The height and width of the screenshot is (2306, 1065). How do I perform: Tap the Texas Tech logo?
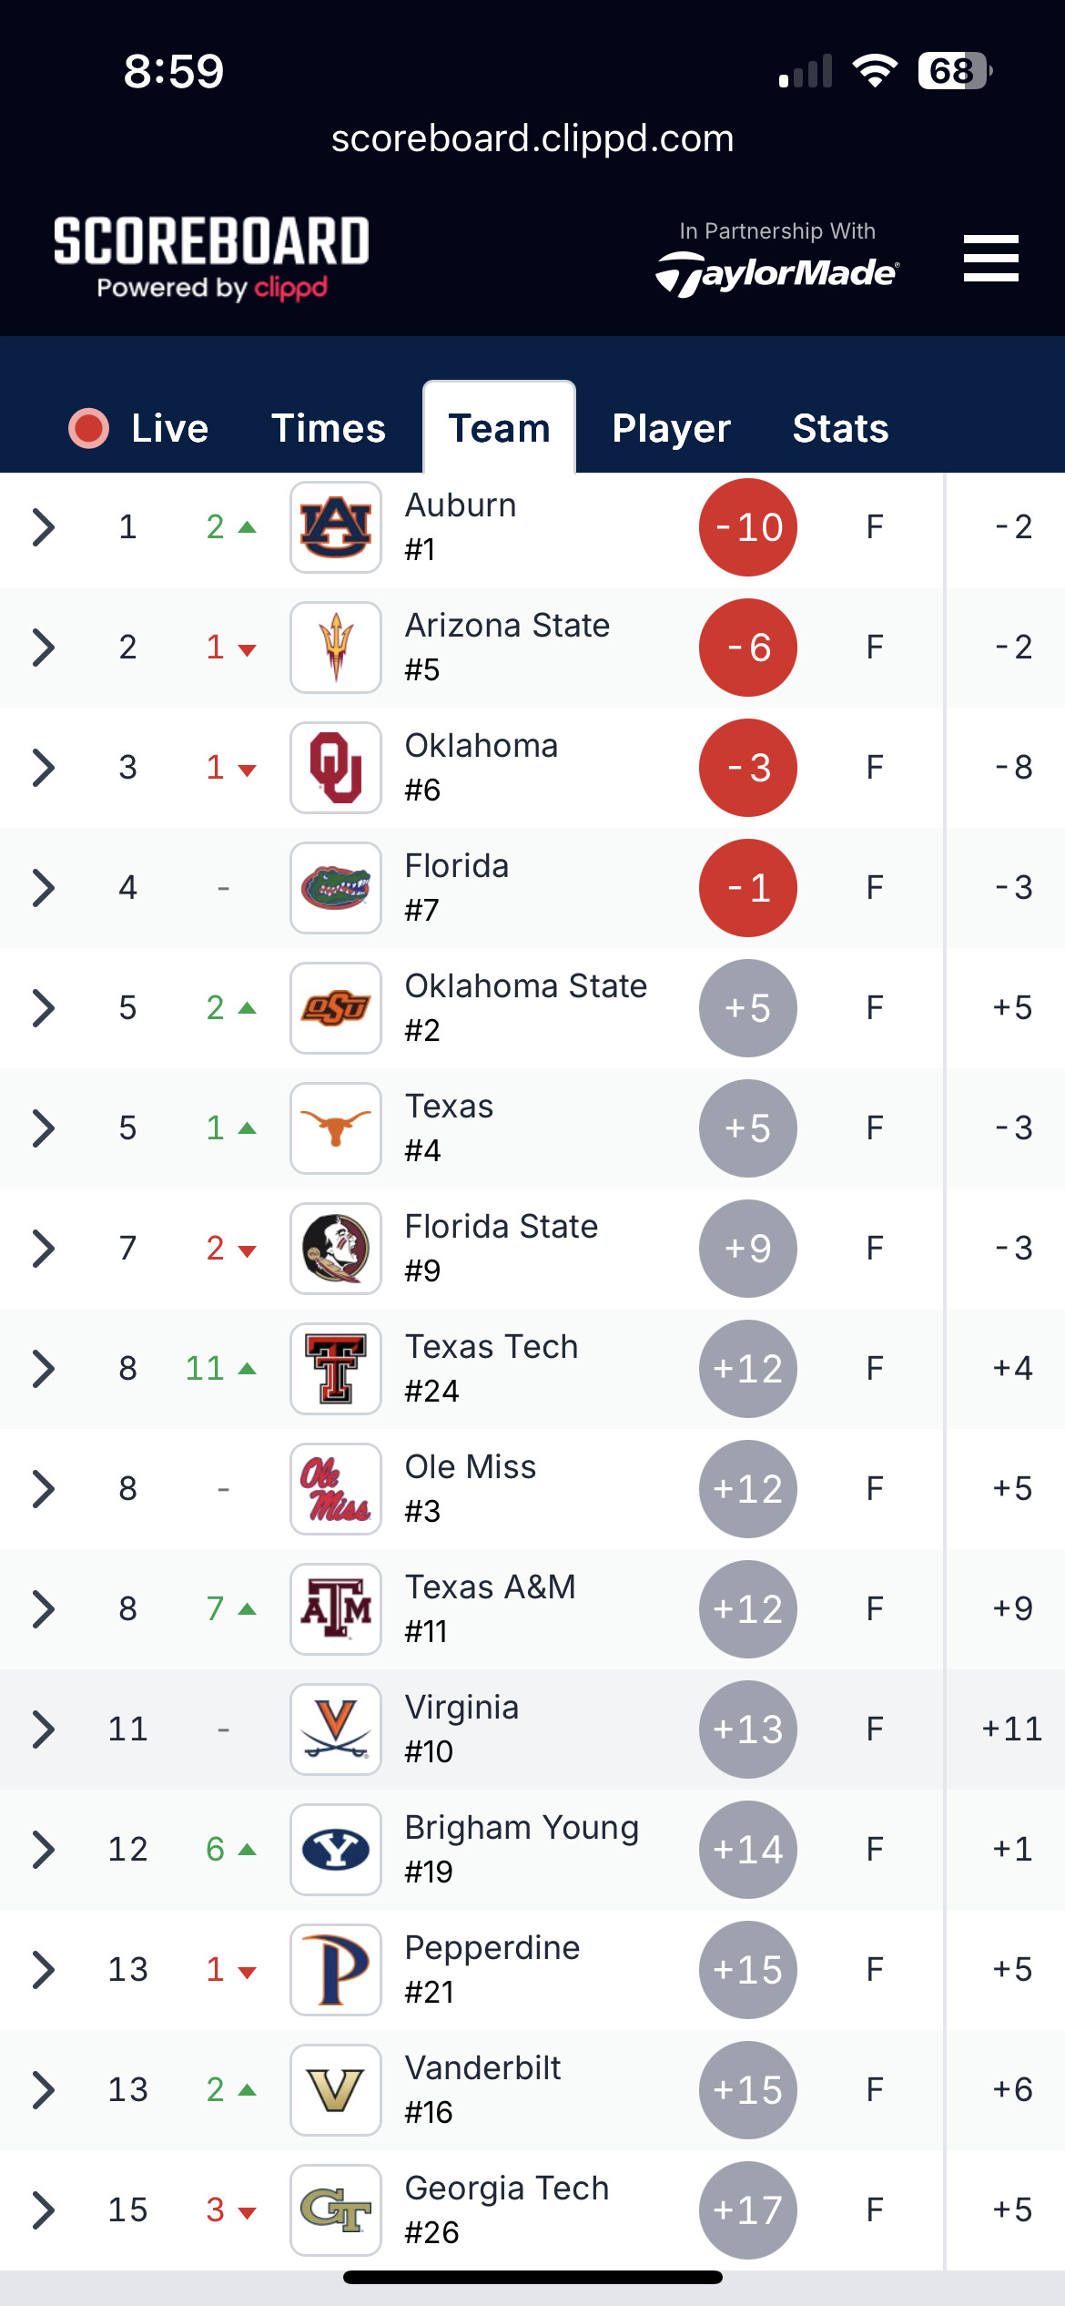tap(336, 1369)
